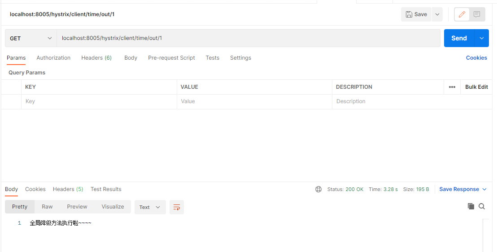Click the network globe icon
Image resolution: width=497 pixels, height=252 pixels.
318,189
